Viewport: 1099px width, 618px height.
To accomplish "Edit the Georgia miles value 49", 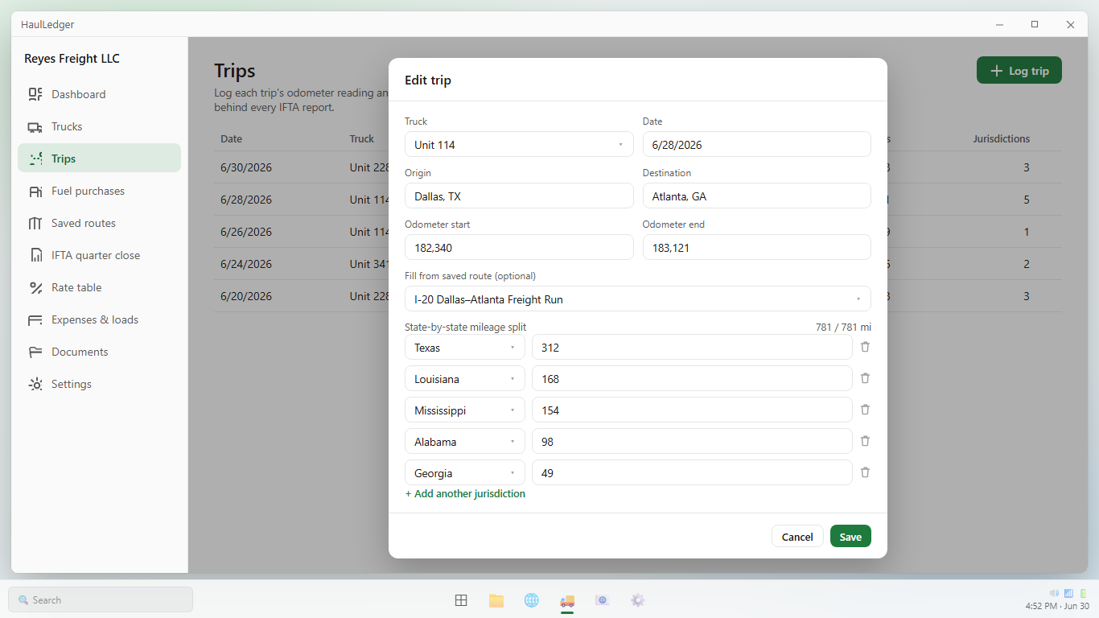I will pos(692,473).
